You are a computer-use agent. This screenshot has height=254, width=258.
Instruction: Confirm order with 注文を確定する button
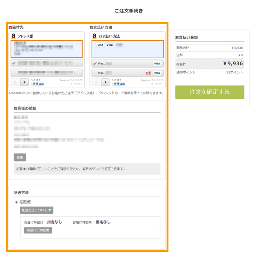[209, 92]
